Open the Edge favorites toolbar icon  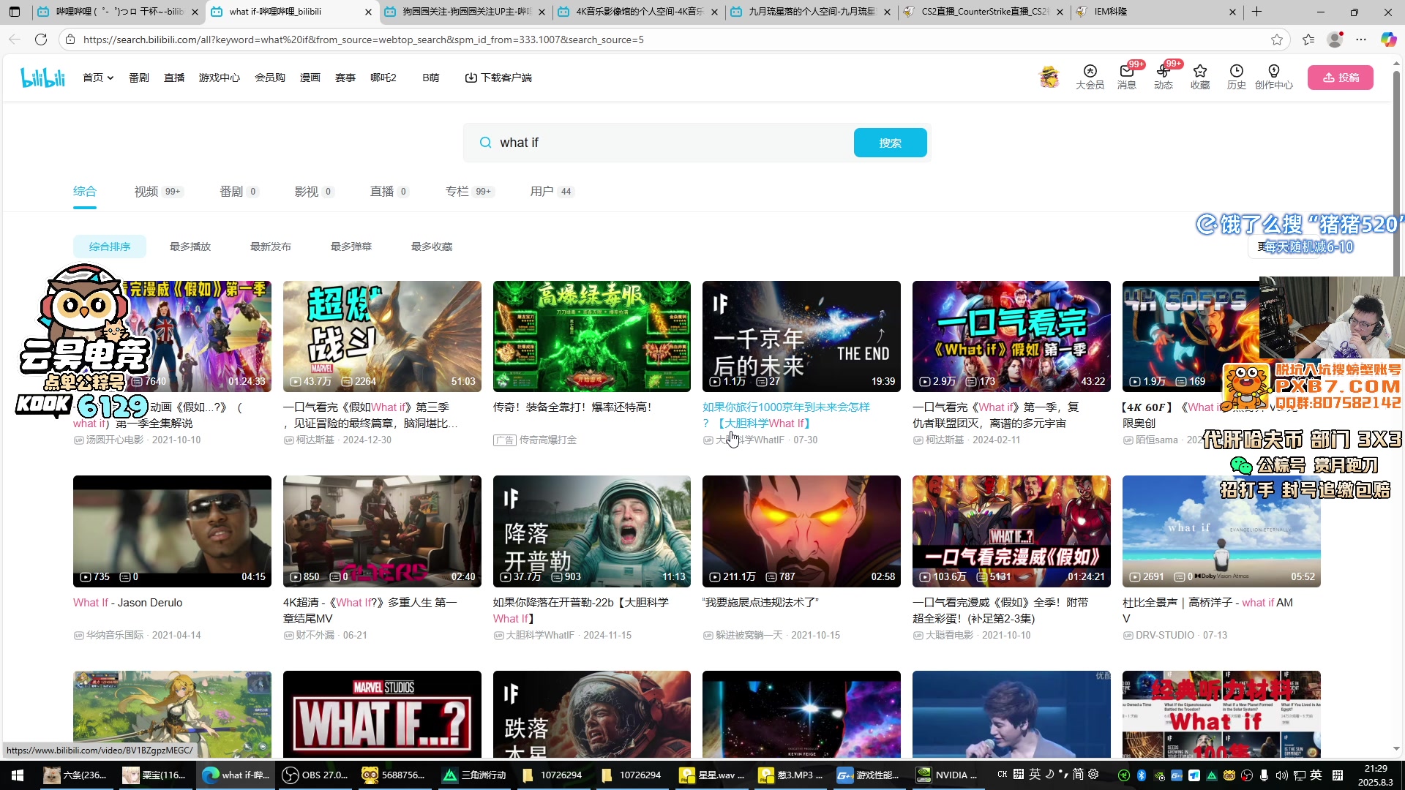1309,39
